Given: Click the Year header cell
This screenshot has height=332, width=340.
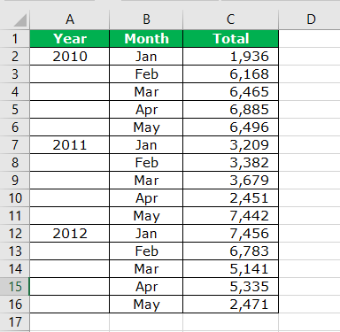Looking at the screenshot, I should 70,39.
